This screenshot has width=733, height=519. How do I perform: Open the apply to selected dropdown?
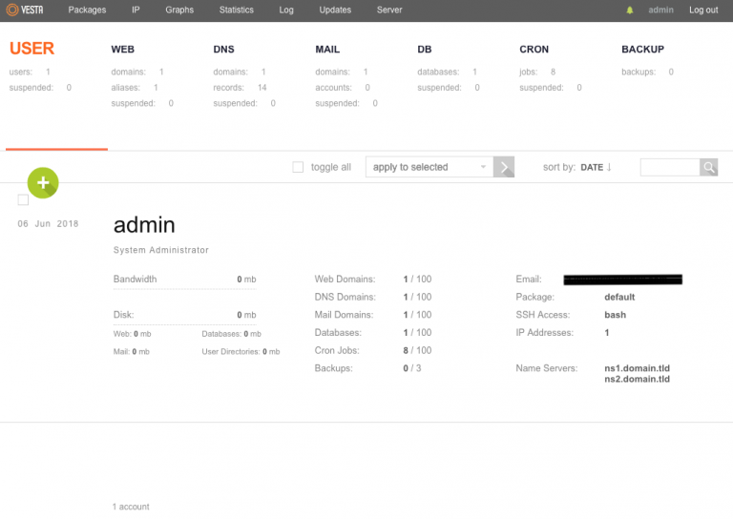click(x=429, y=167)
